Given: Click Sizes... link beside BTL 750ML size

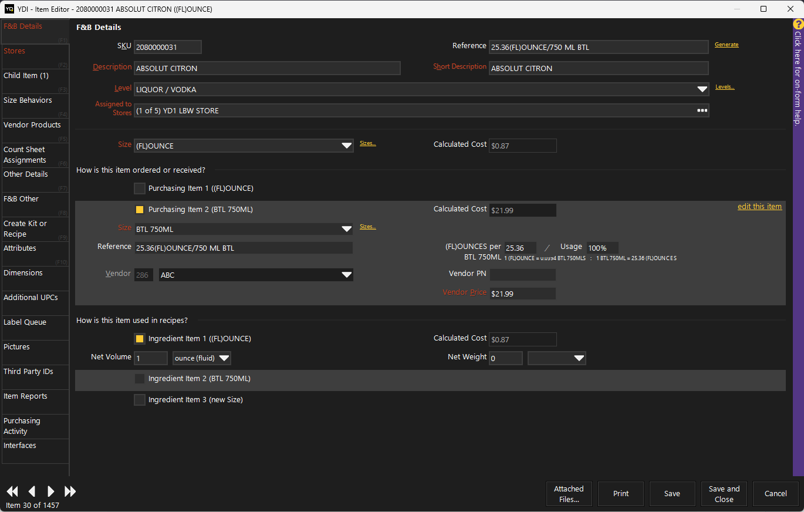Looking at the screenshot, I should click(x=368, y=227).
